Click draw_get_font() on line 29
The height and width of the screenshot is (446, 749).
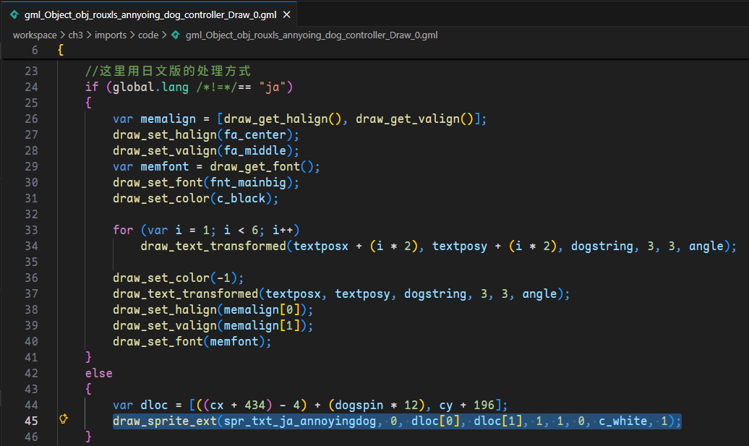[262, 167]
